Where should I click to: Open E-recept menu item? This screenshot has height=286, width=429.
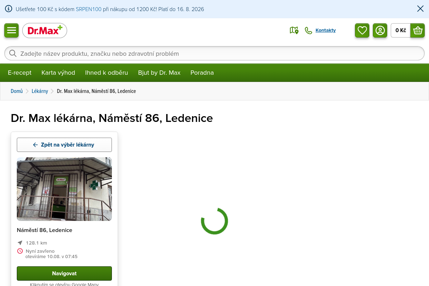[x=20, y=73]
